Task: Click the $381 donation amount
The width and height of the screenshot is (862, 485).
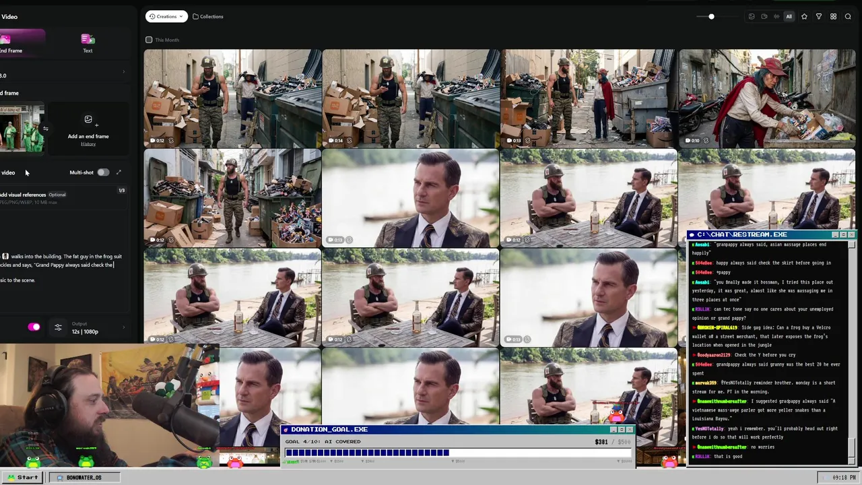Action: click(x=601, y=442)
